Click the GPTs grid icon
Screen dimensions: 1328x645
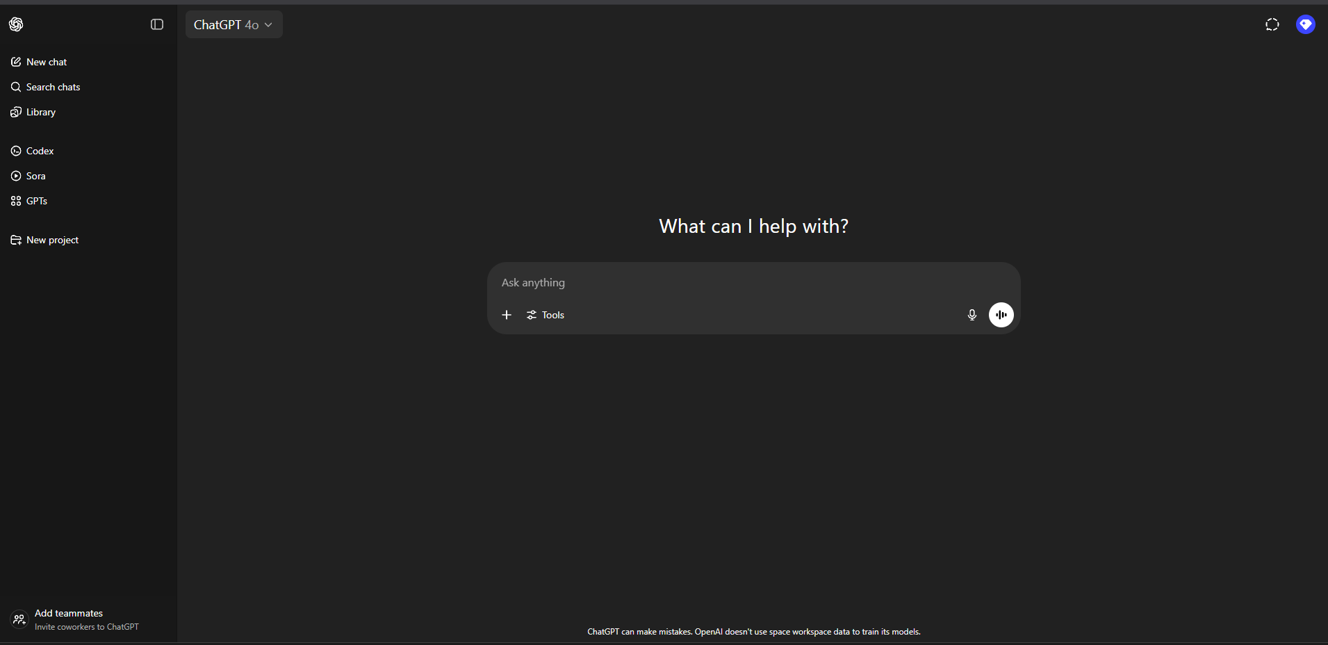coord(16,201)
